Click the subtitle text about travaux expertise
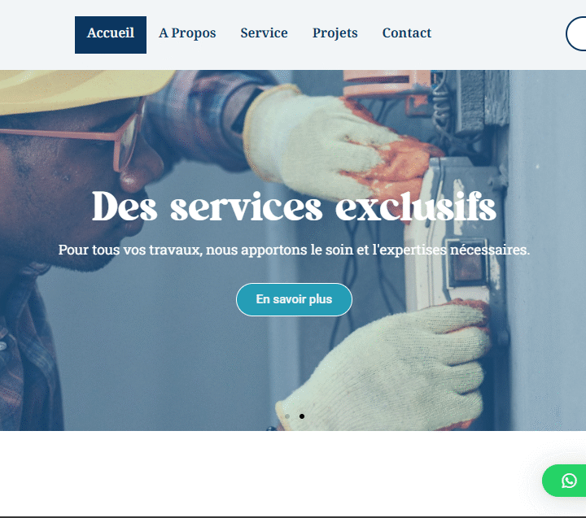The height and width of the screenshot is (518, 586). 294,250
